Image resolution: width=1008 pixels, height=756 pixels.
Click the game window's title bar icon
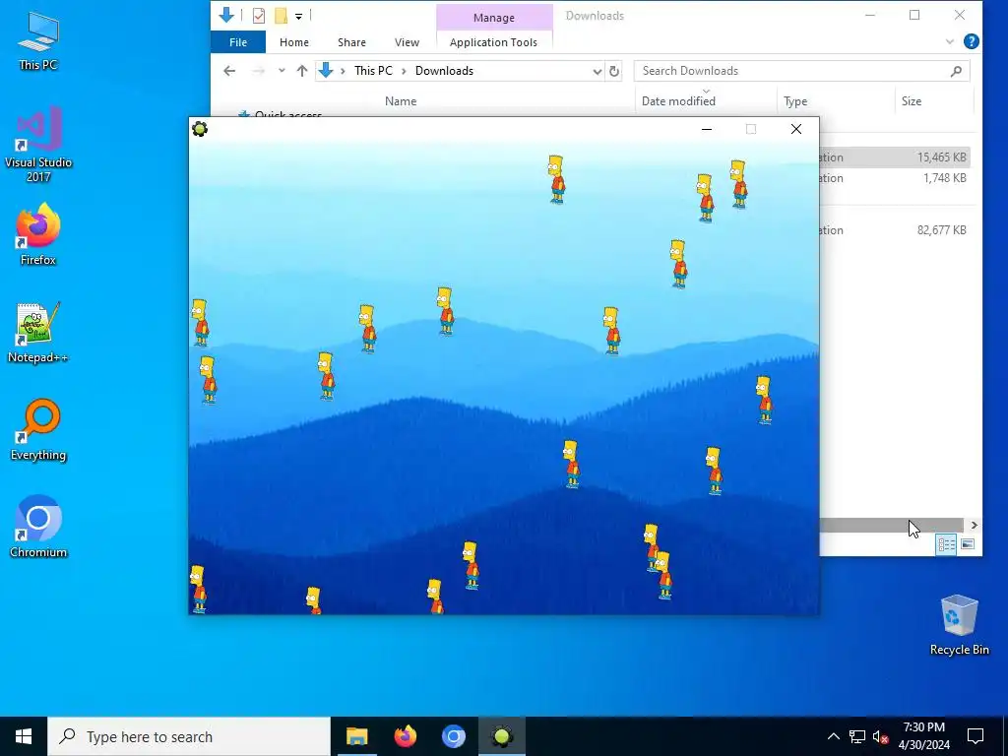point(200,129)
